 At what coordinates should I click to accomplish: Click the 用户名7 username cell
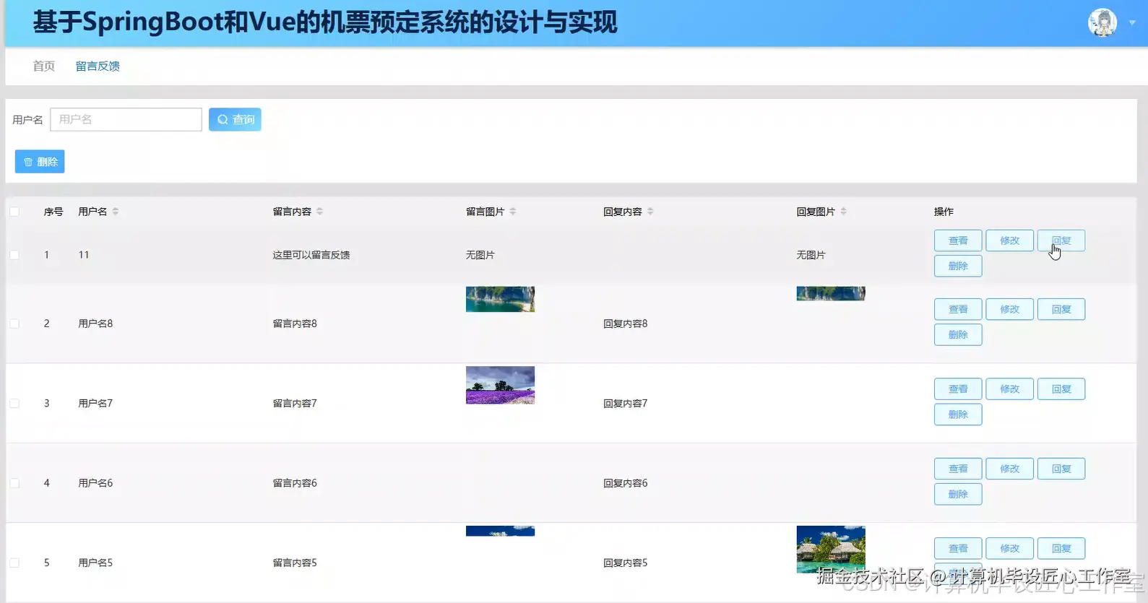click(x=95, y=403)
